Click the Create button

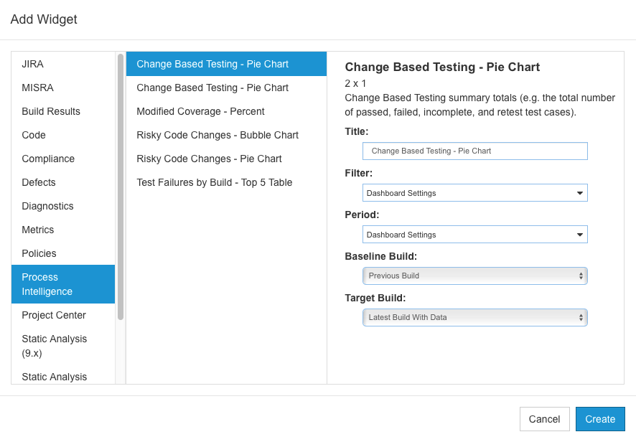click(x=600, y=419)
